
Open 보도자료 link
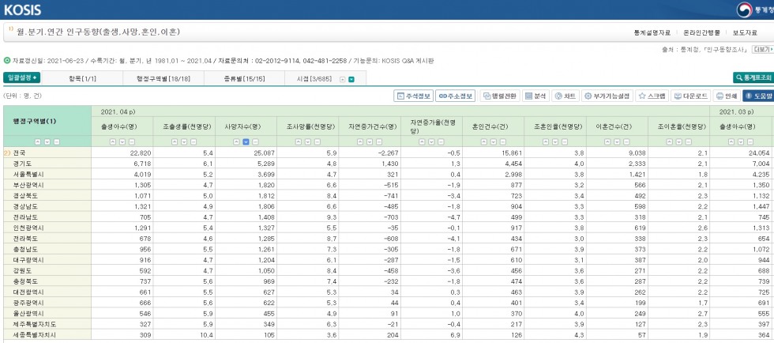(x=744, y=32)
